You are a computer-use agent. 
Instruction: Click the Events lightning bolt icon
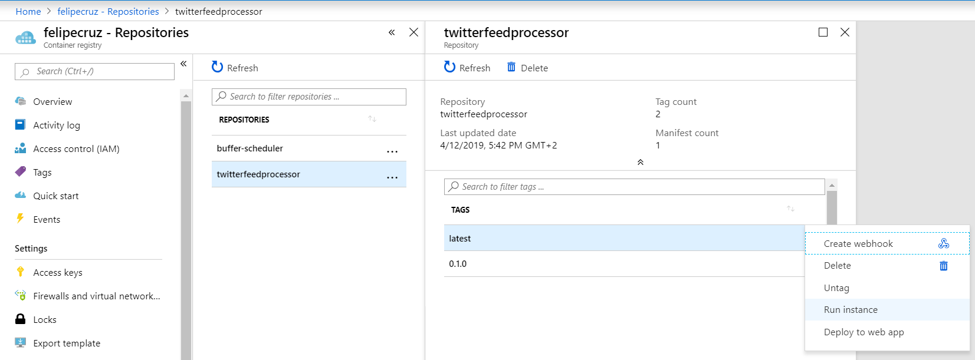click(21, 219)
